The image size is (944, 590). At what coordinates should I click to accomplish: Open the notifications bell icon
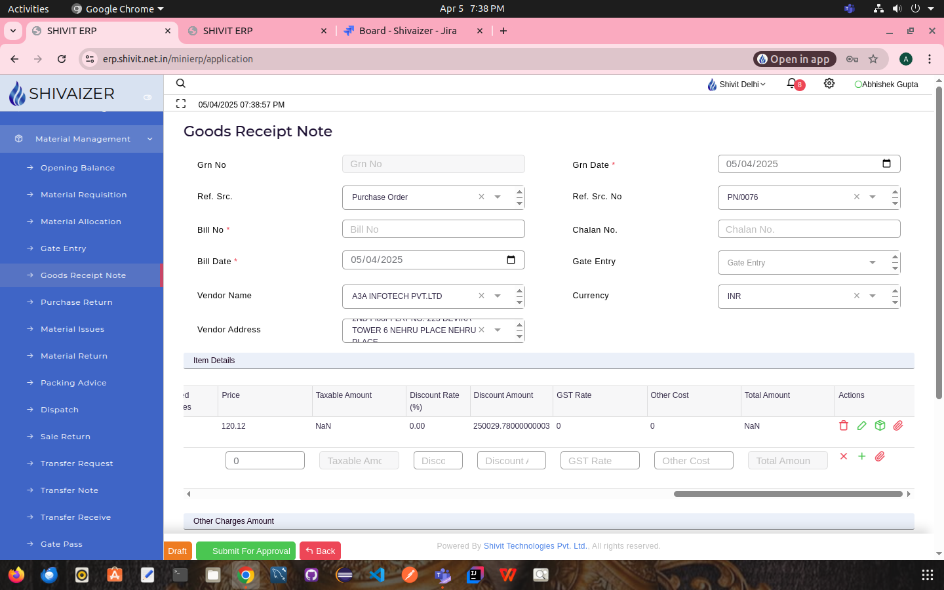coord(792,84)
